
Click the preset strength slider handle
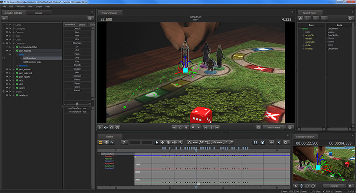pyautogui.click(x=77, y=104)
